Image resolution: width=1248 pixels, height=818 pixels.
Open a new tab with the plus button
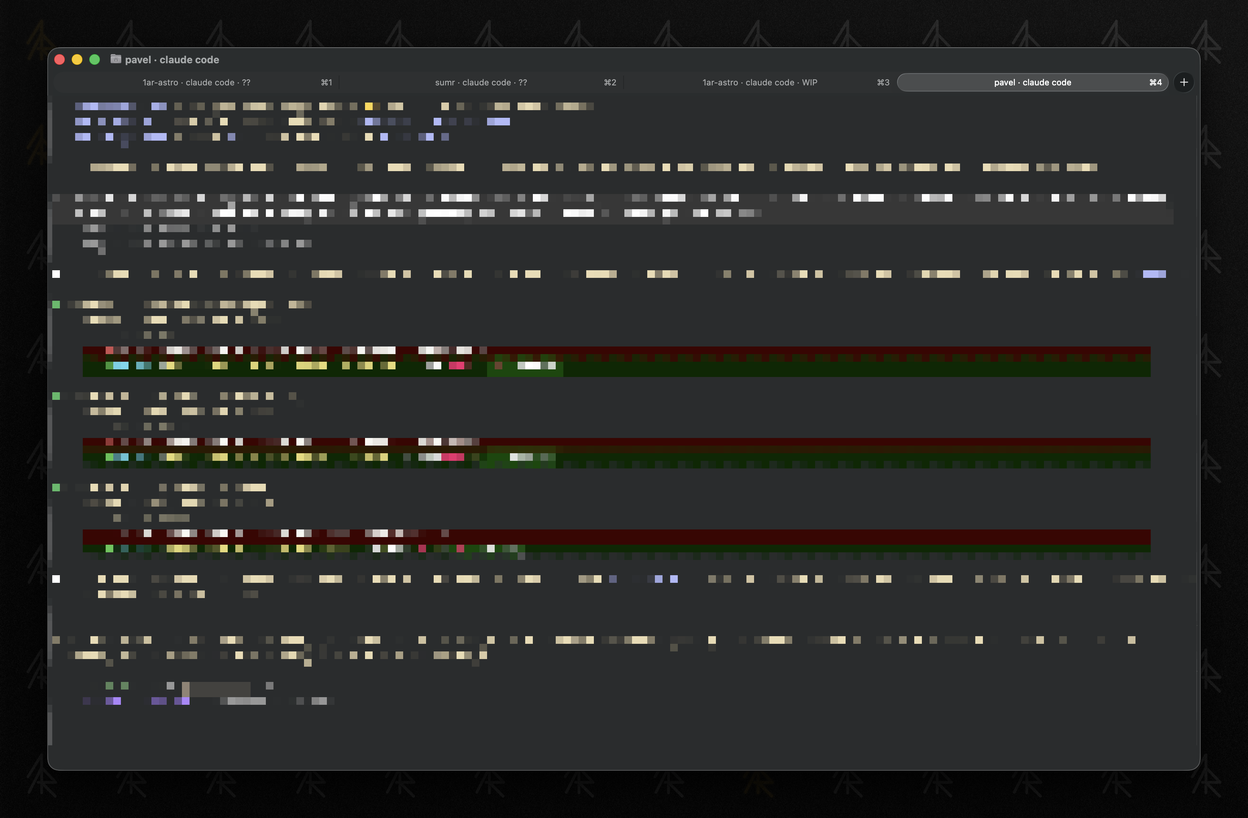pyautogui.click(x=1184, y=82)
